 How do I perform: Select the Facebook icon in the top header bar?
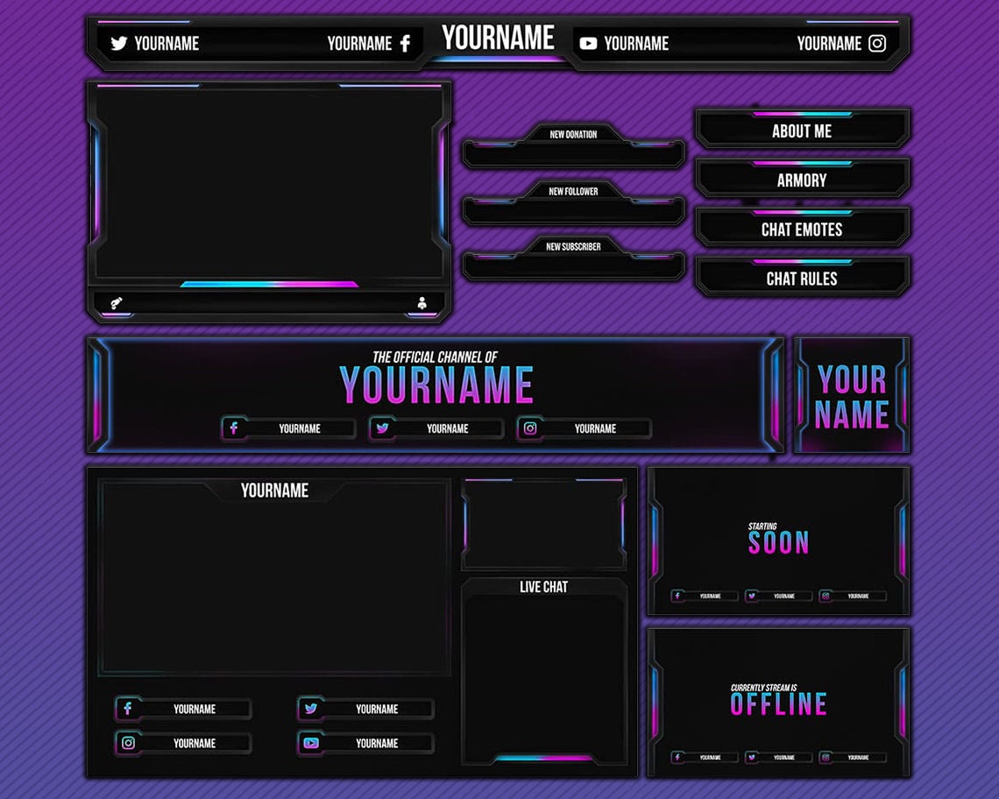[405, 43]
